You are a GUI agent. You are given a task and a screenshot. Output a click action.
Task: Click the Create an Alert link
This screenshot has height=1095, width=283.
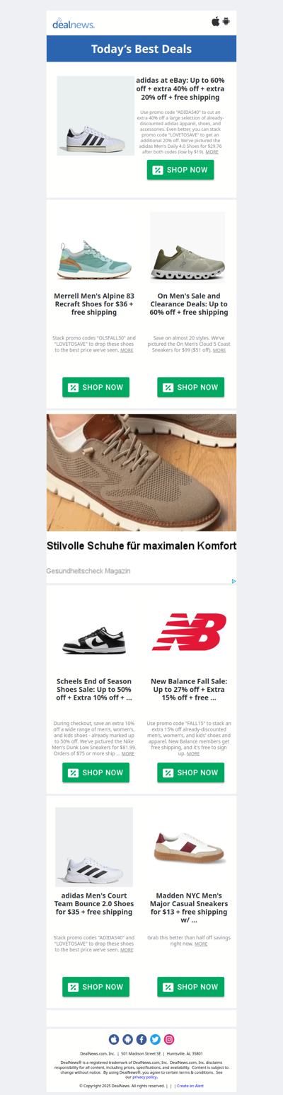click(x=190, y=1085)
